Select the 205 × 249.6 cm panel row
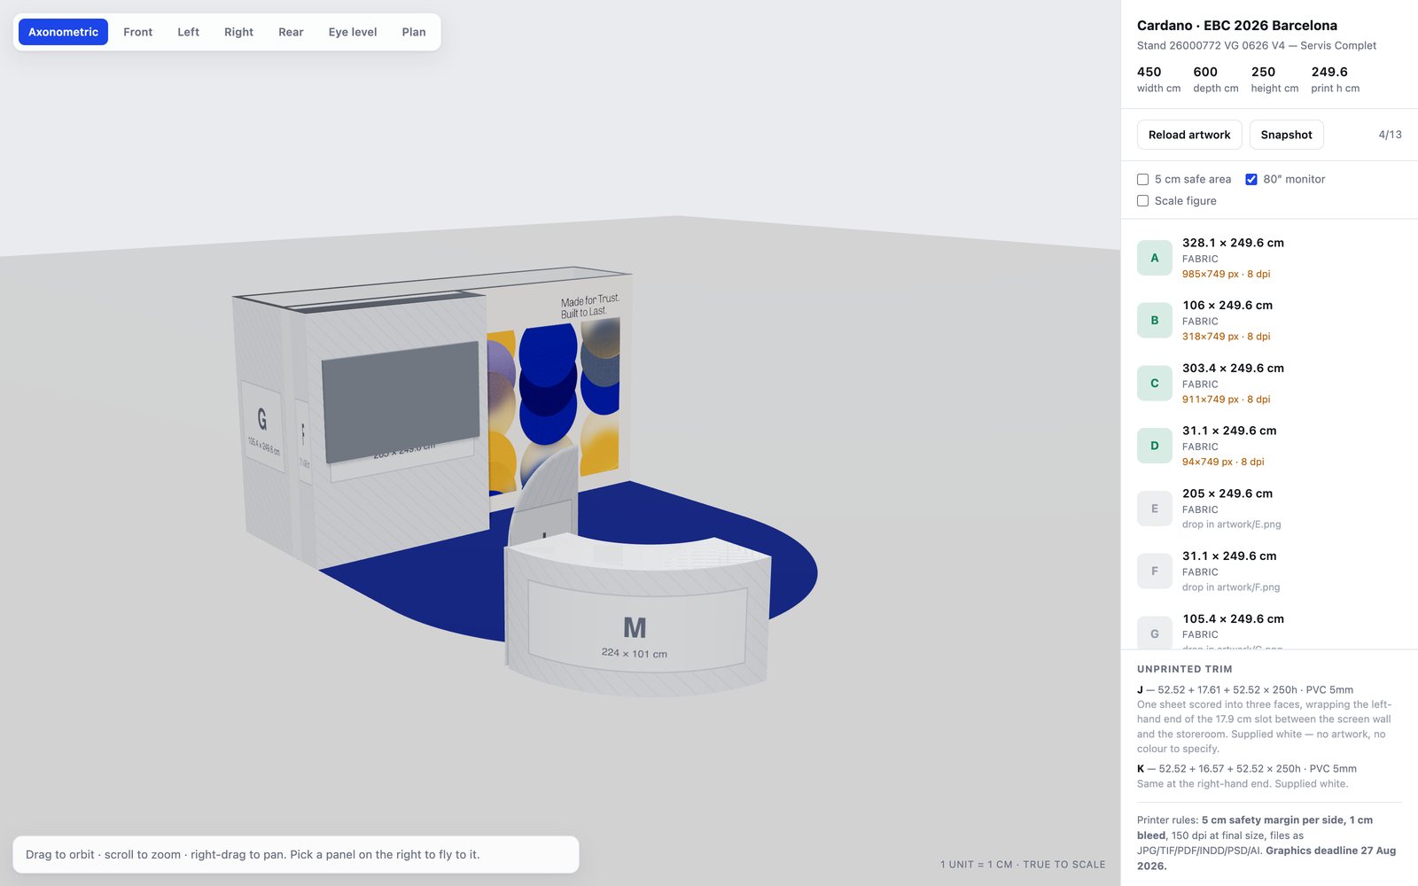 pyautogui.click(x=1269, y=509)
